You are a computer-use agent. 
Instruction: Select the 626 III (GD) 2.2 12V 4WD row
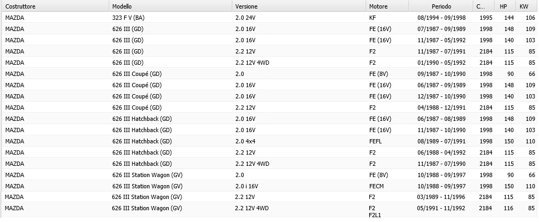(x=270, y=63)
